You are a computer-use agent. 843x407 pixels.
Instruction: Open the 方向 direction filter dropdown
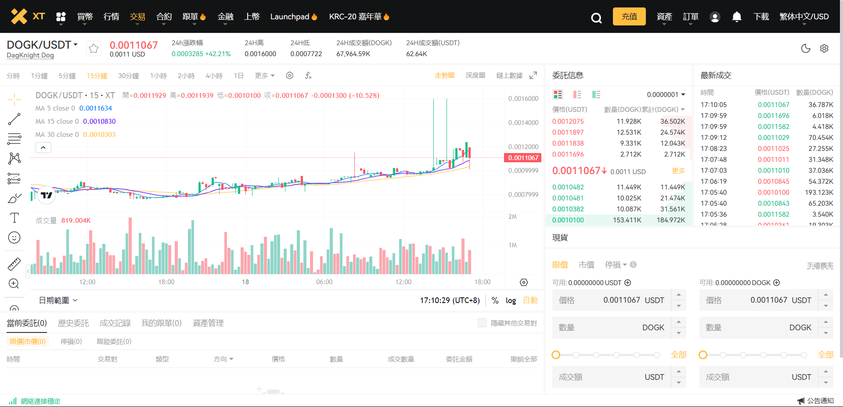(223, 359)
